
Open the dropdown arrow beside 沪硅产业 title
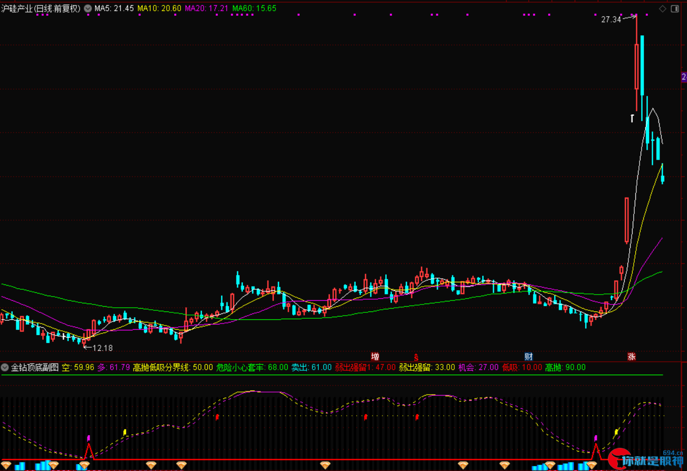[88, 8]
